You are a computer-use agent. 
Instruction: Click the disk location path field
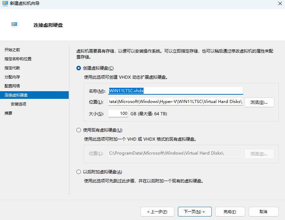[x=175, y=102]
